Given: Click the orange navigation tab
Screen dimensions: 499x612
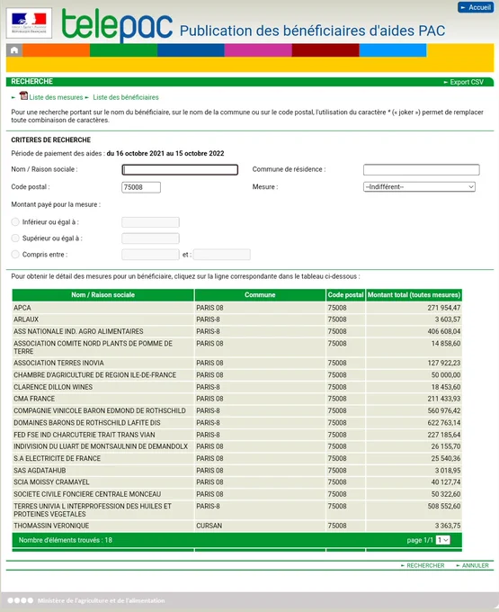Looking at the screenshot, I should tap(56, 50).
